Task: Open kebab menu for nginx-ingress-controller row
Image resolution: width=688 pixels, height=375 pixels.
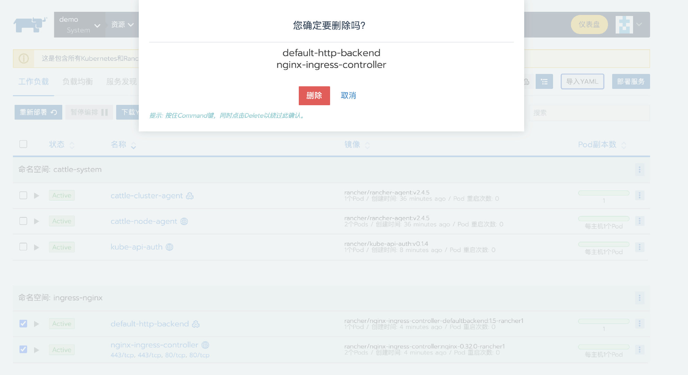Action: pyautogui.click(x=639, y=350)
